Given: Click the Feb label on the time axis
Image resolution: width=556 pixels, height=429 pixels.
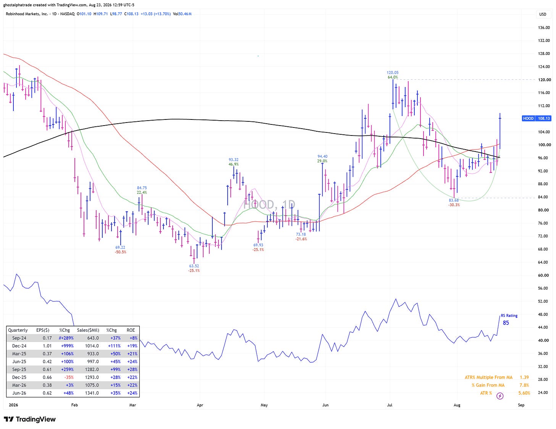Looking at the screenshot, I should coord(74,405).
